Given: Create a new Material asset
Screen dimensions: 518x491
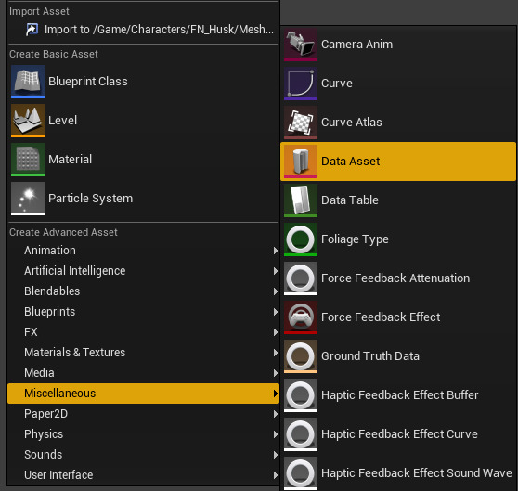Looking at the screenshot, I should coord(143,160).
